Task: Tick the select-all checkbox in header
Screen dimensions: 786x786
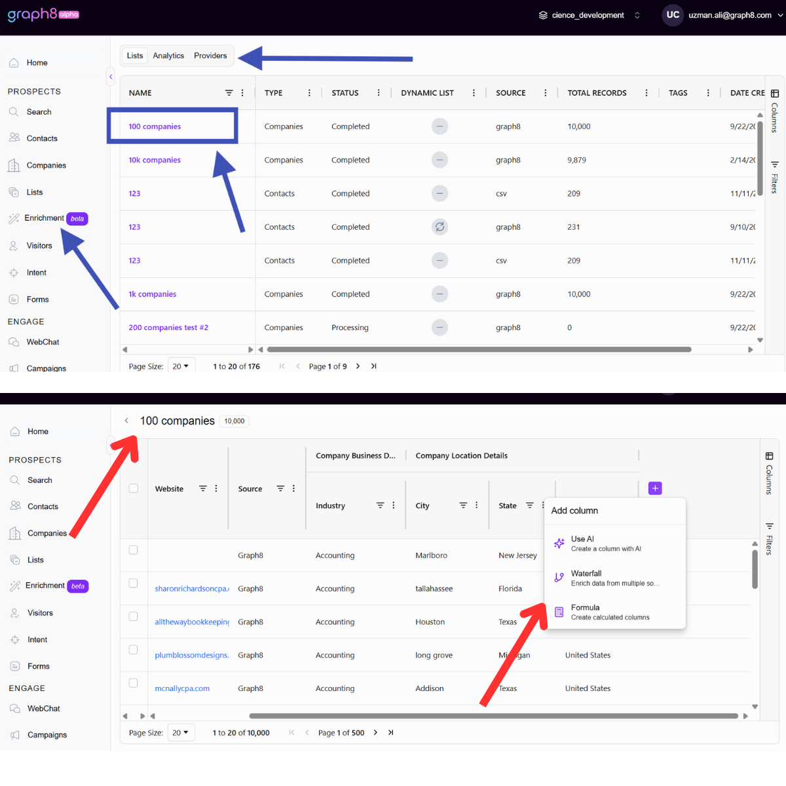Action: click(x=134, y=488)
